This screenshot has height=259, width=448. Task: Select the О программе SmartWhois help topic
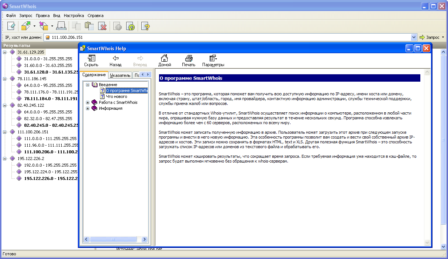tap(127, 91)
